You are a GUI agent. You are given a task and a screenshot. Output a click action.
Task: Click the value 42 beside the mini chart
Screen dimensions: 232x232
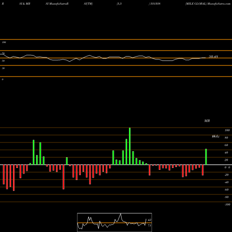click(x=149, y=220)
